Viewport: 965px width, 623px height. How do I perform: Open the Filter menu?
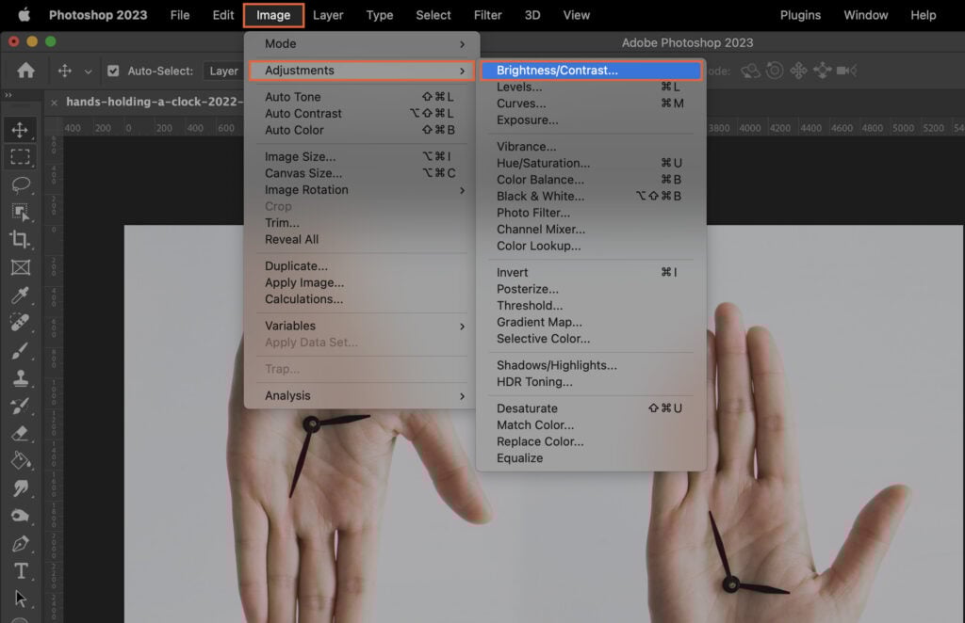coord(487,14)
